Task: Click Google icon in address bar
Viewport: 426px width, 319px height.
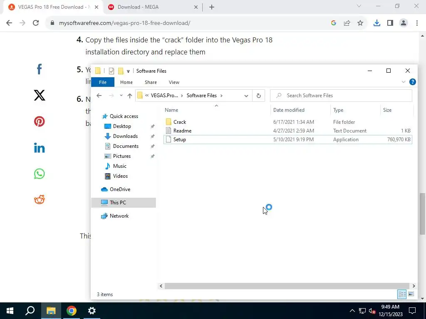Action: (x=334, y=23)
